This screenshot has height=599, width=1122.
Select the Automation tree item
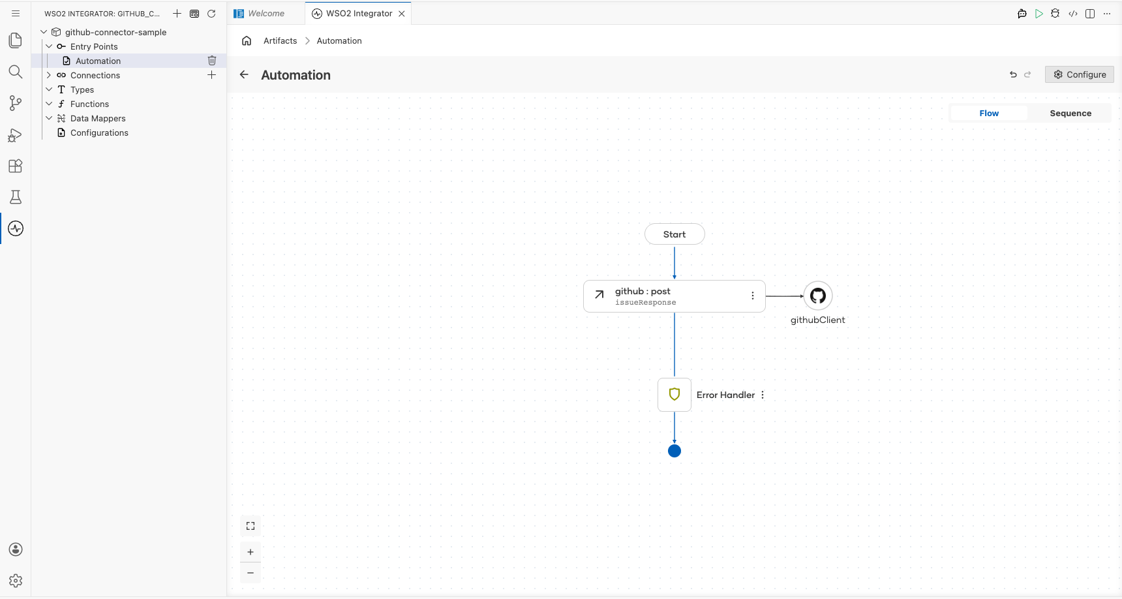(129, 61)
